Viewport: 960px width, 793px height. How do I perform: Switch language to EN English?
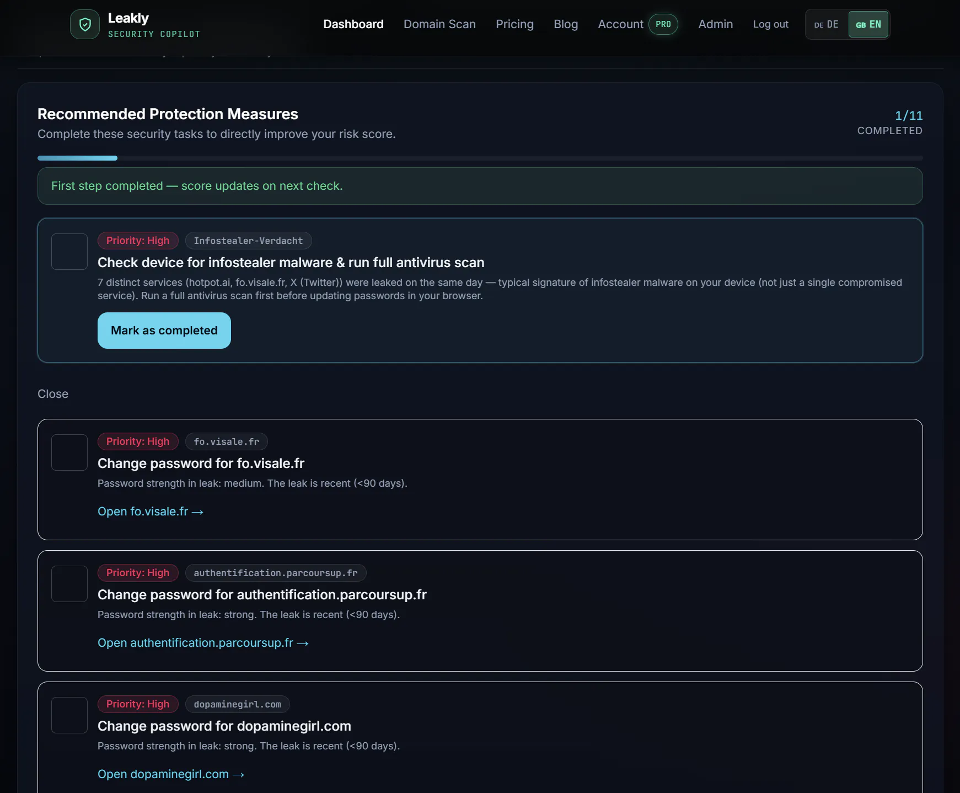coord(868,24)
